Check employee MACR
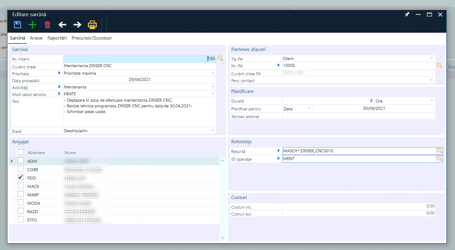Screen dimensions: 455x250 21,186
